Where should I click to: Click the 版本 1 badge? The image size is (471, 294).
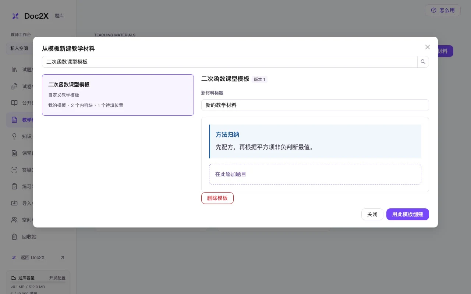pyautogui.click(x=260, y=79)
